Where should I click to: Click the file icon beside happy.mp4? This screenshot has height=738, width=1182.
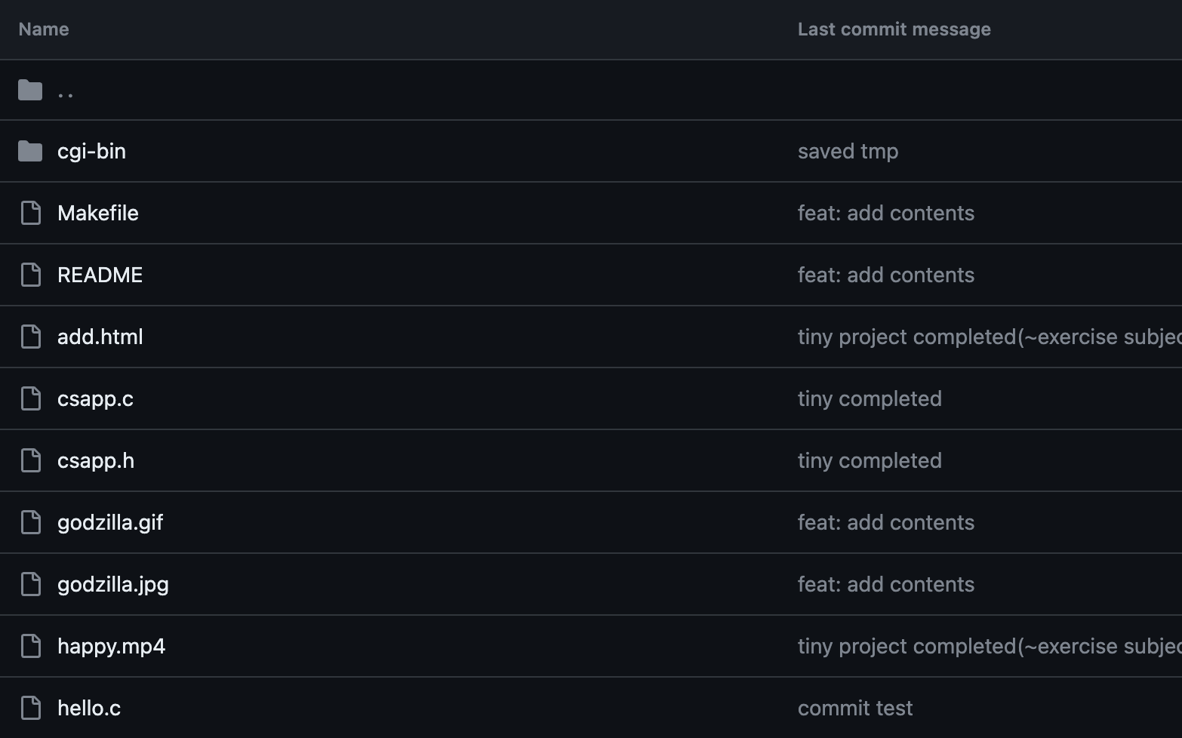tap(31, 646)
